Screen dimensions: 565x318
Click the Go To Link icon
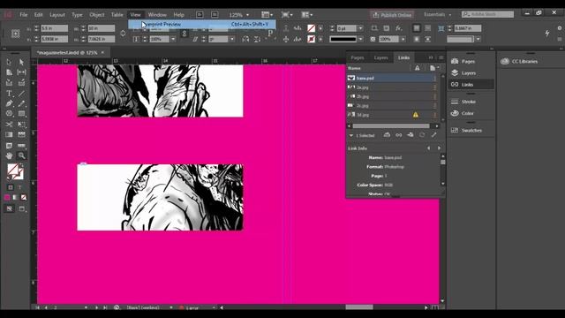click(x=410, y=135)
